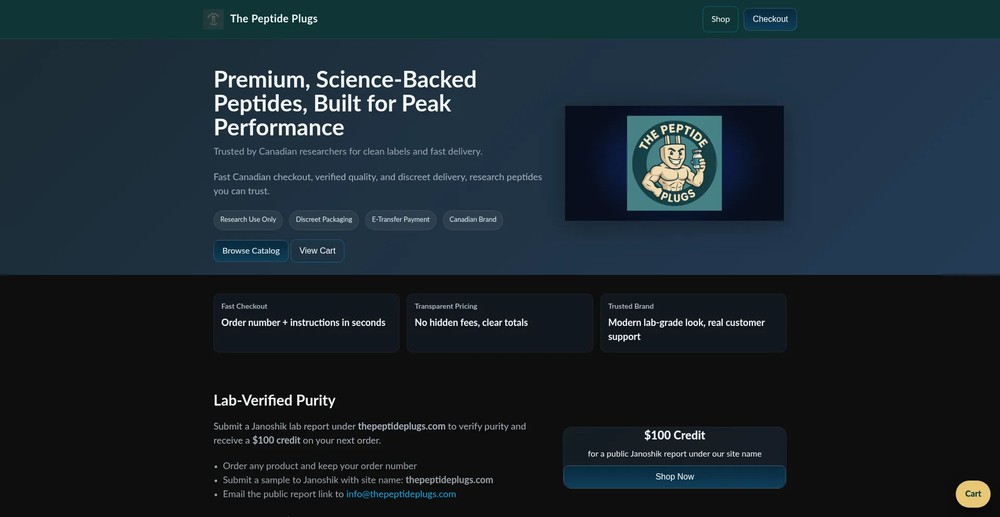Select the Research Use Only badge

(247, 220)
